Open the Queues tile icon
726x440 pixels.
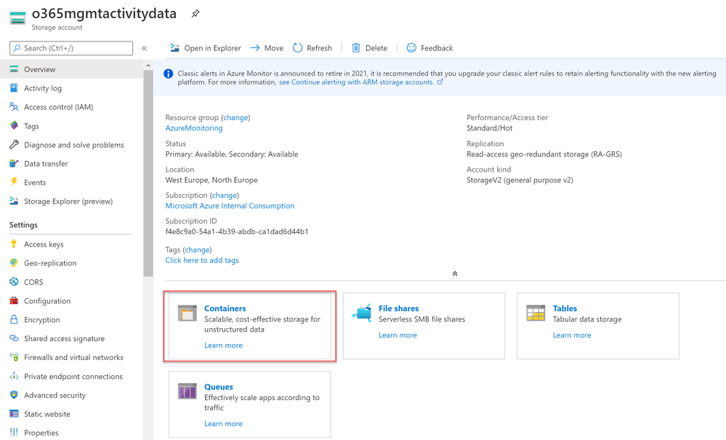(187, 391)
